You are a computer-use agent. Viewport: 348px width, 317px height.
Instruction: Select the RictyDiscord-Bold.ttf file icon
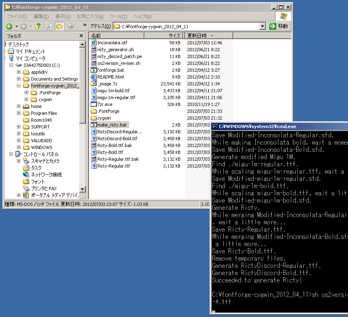[94, 139]
